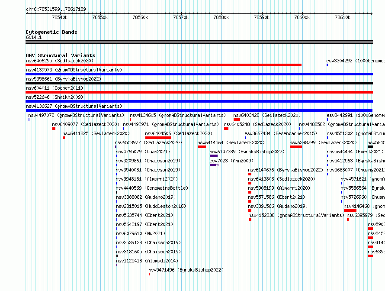Open esv3667434 (Besenbacher2015) label

[281, 133]
